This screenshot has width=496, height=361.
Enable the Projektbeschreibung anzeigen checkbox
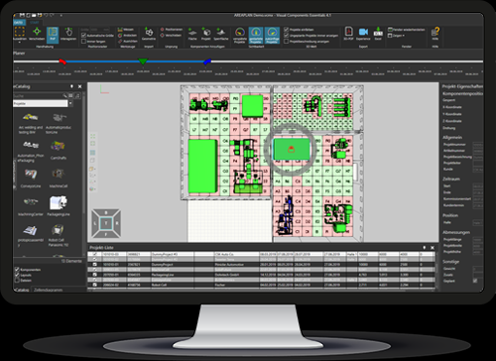click(287, 42)
